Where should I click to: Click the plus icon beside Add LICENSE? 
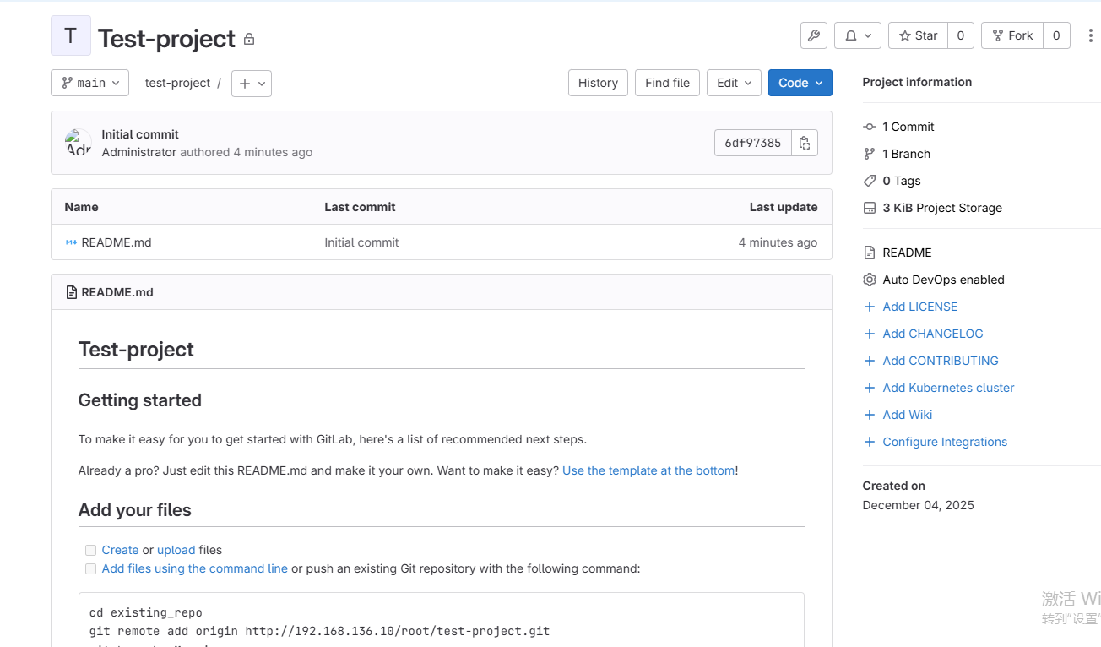(x=870, y=307)
